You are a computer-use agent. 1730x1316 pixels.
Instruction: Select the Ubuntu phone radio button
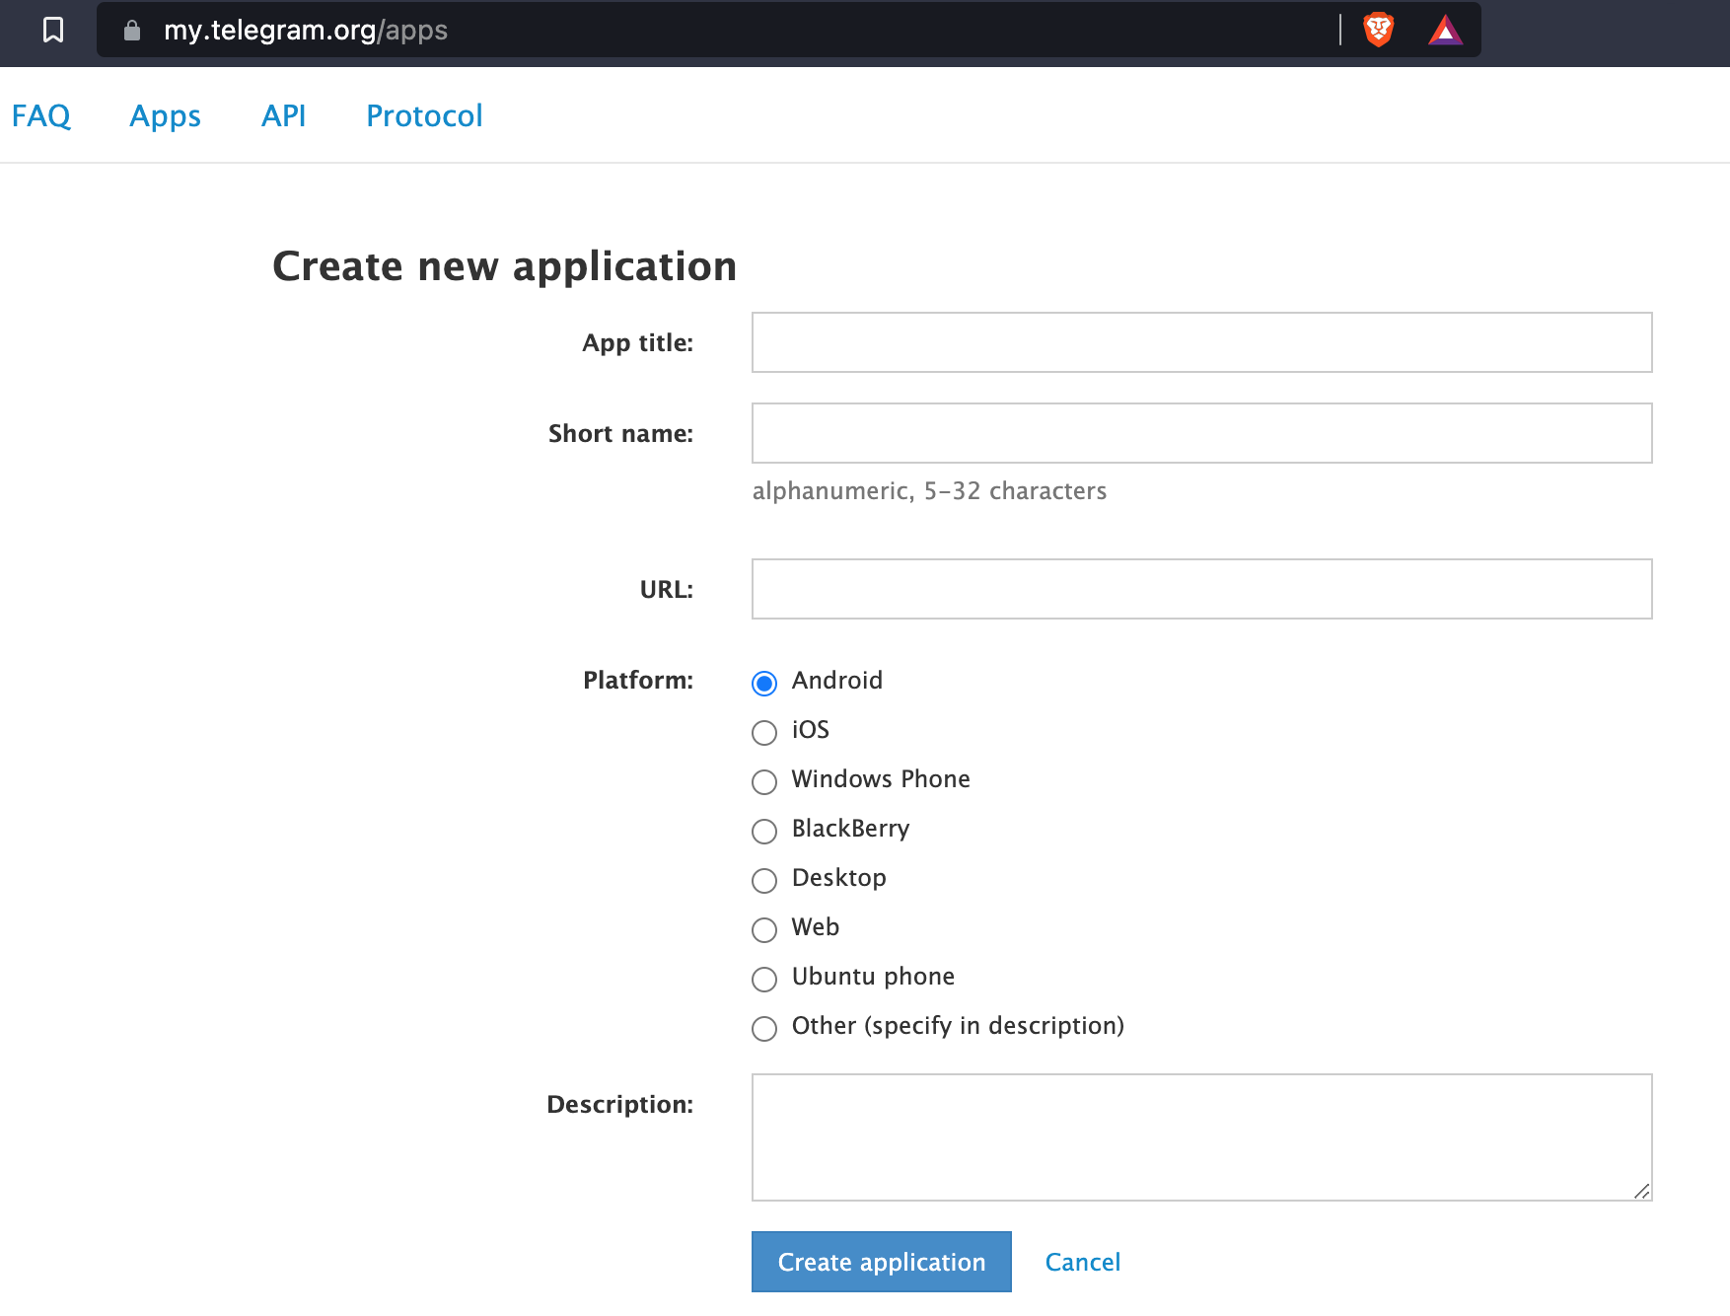click(764, 979)
